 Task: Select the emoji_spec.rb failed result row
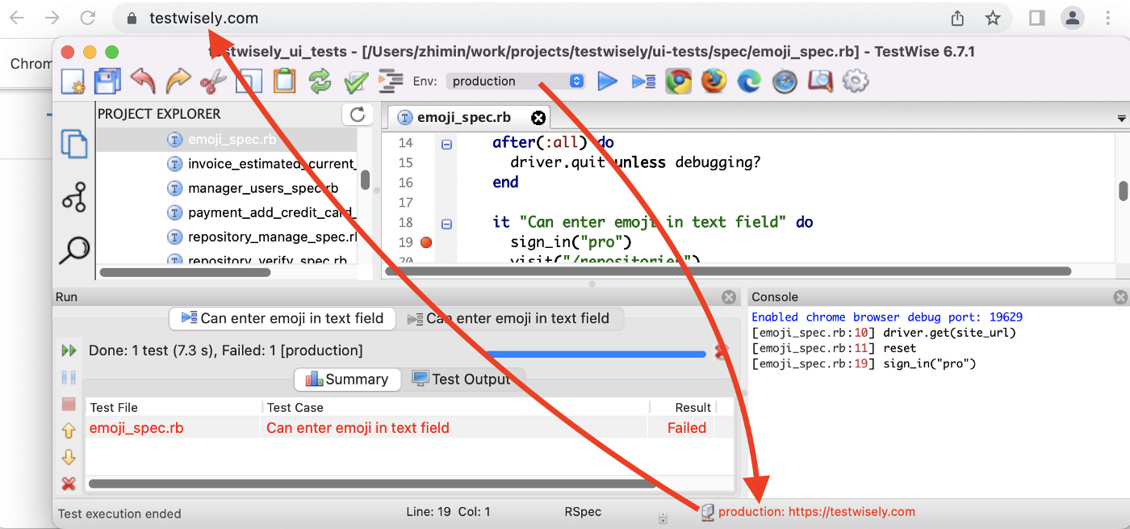pyautogui.click(x=409, y=428)
